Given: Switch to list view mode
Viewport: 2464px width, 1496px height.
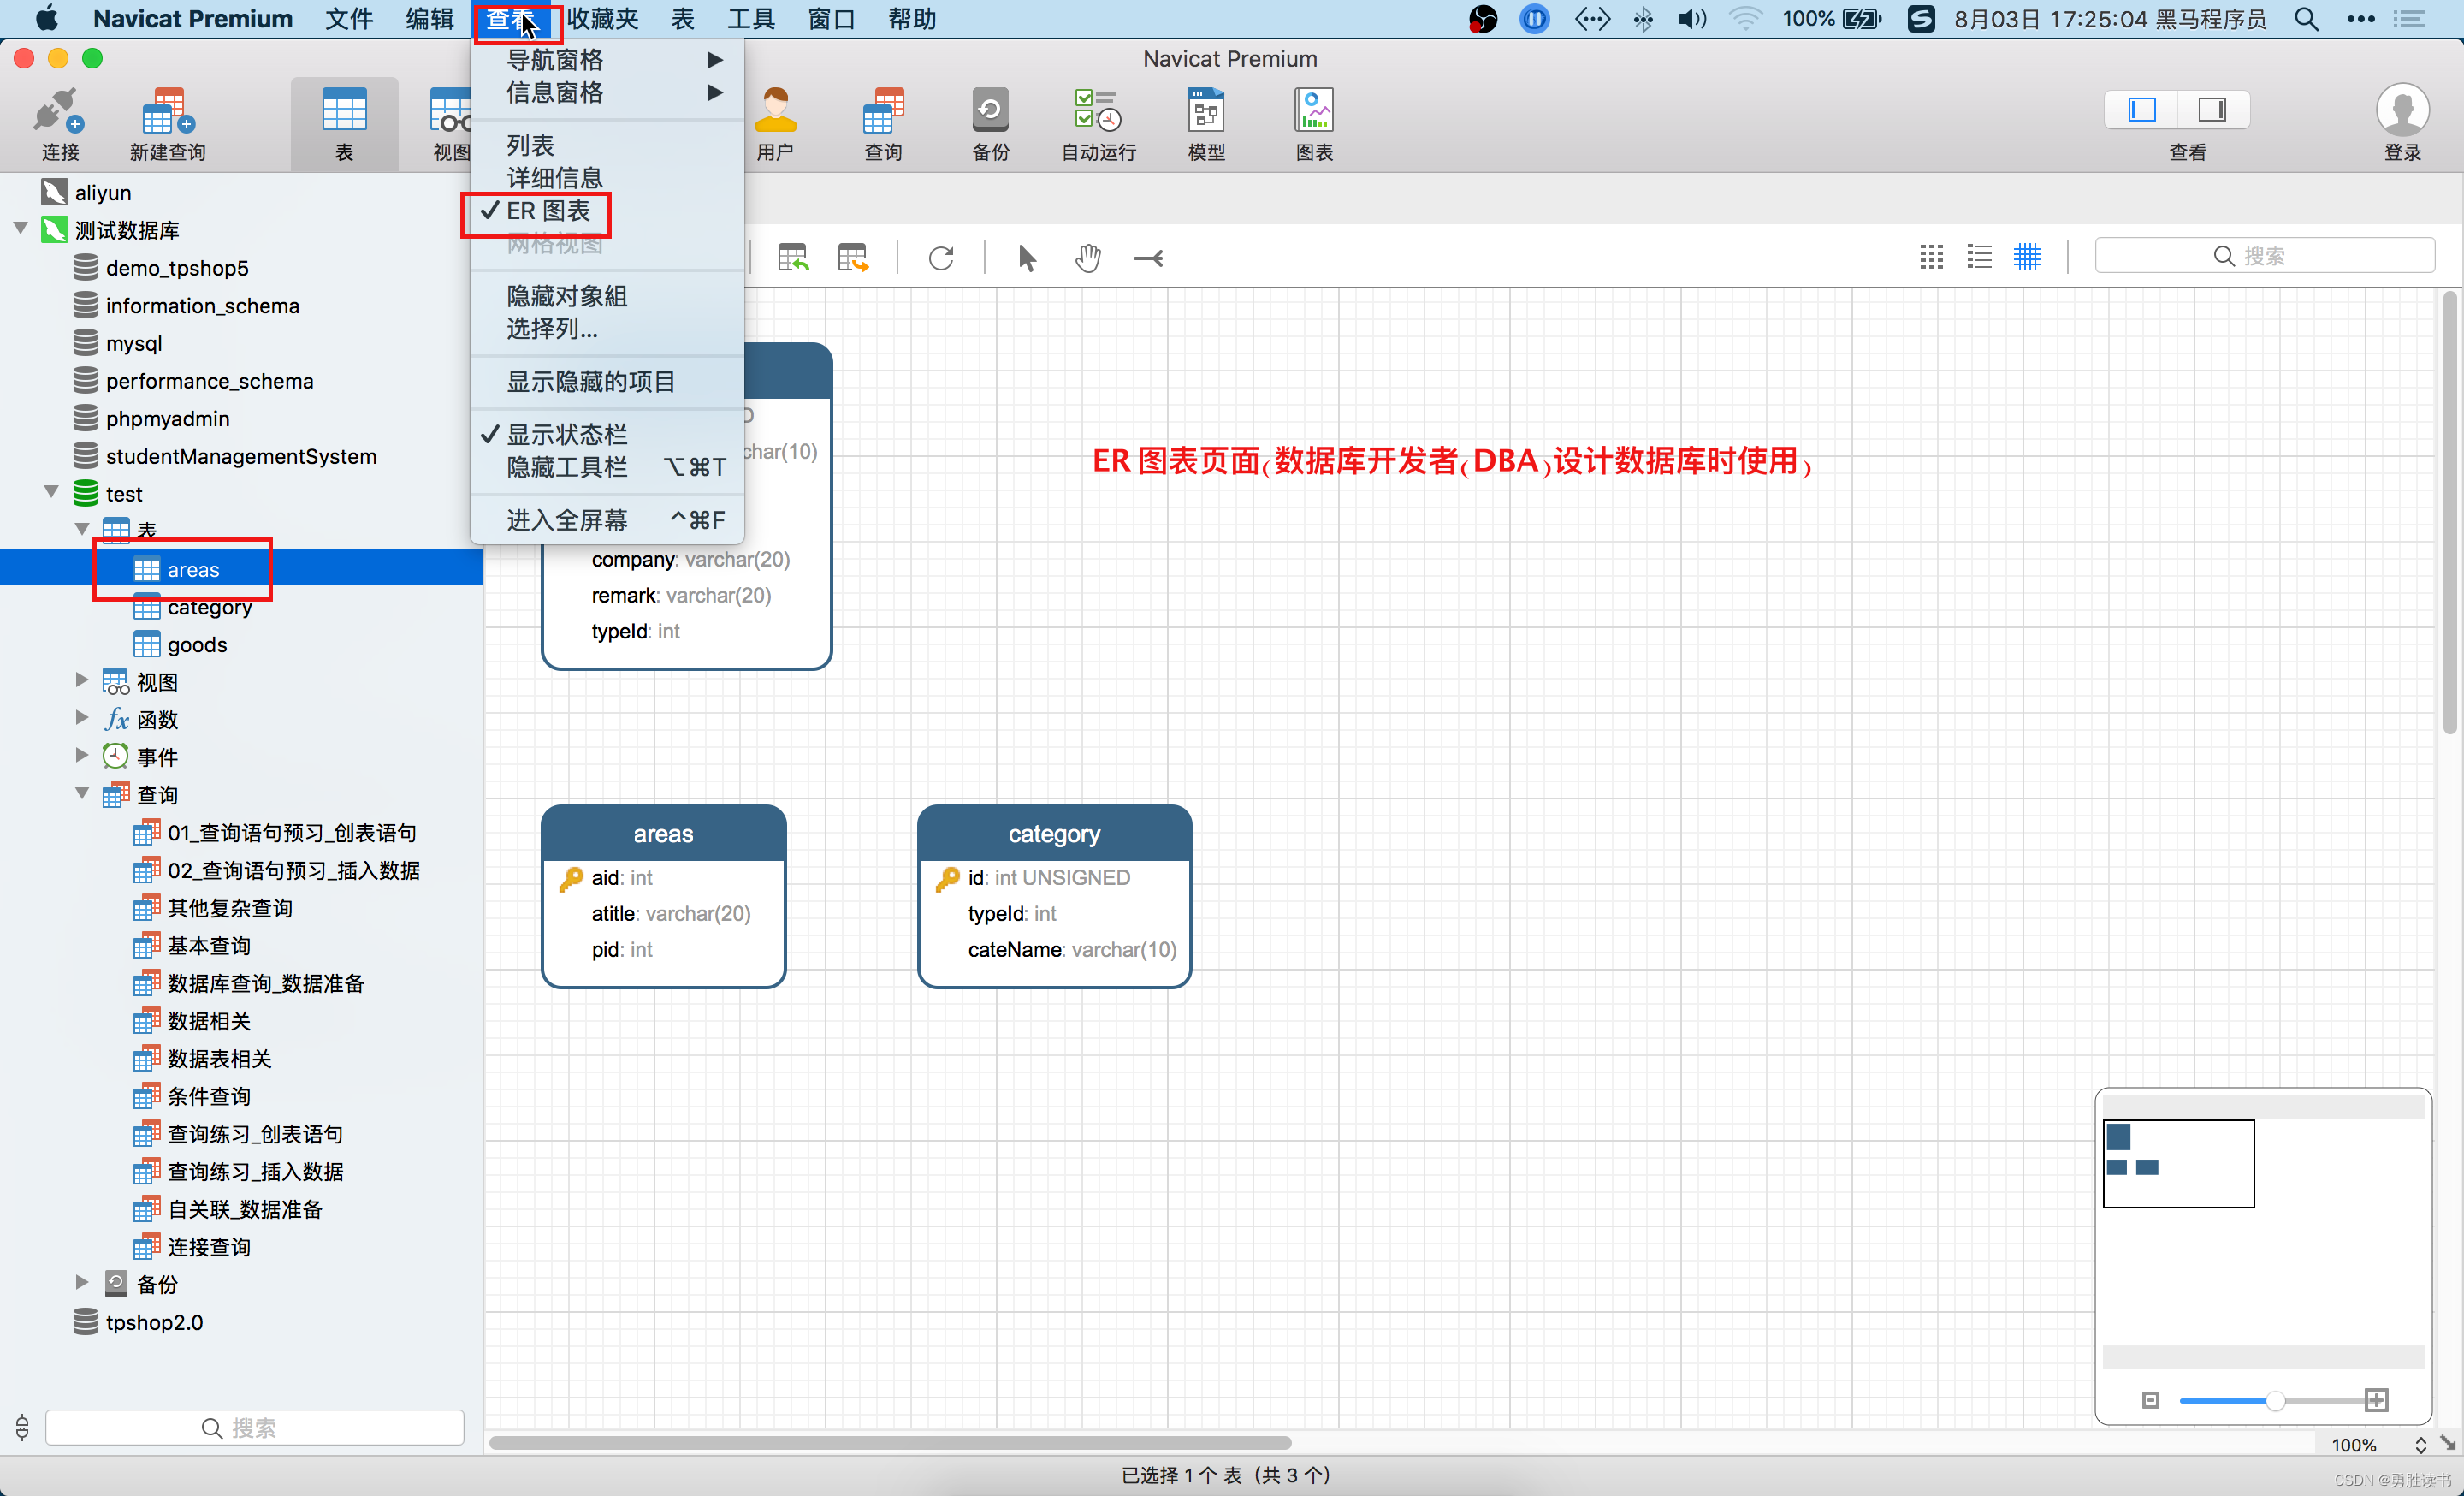Looking at the screenshot, I should click(x=1980, y=257).
